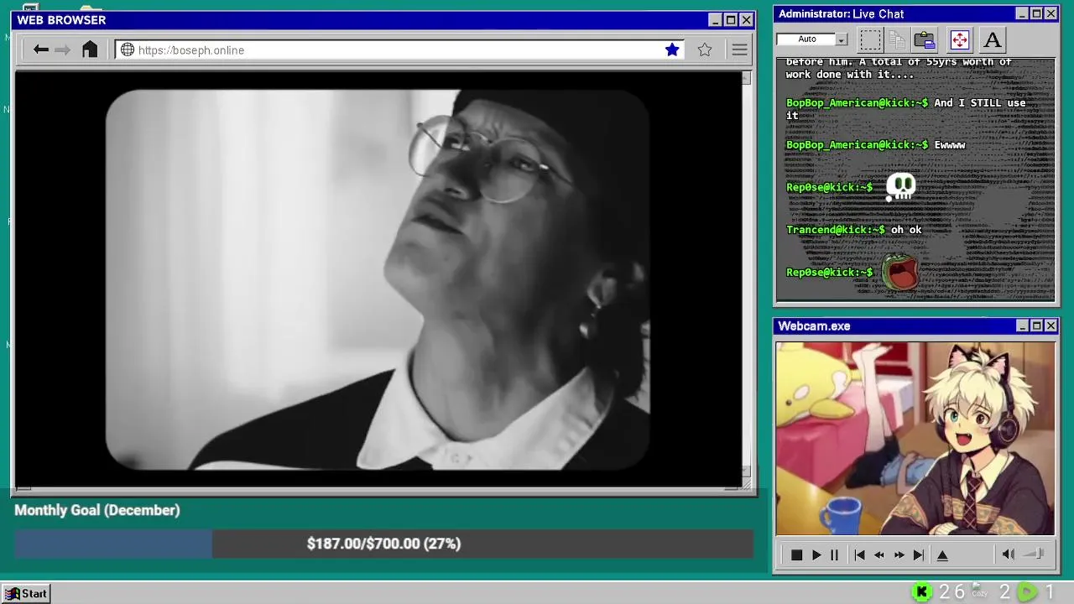Click the globe icon in the address bar
Screen dimensions: 1074x604
pos(128,49)
